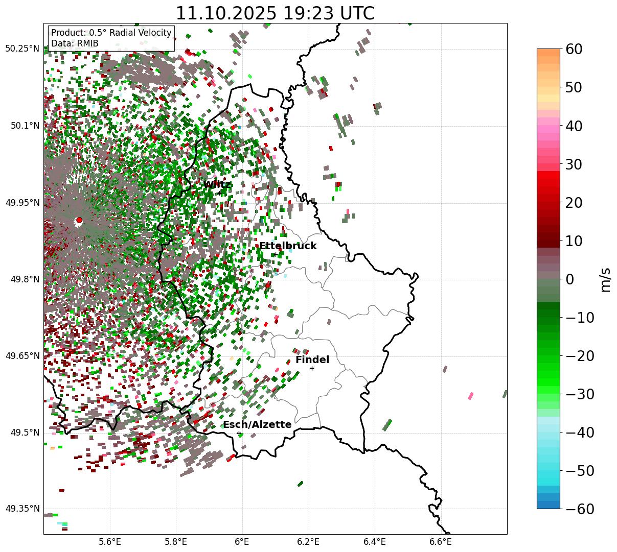This screenshot has width=617, height=552.
Task: Click the −50 colorbar tick label
Action: point(580,471)
